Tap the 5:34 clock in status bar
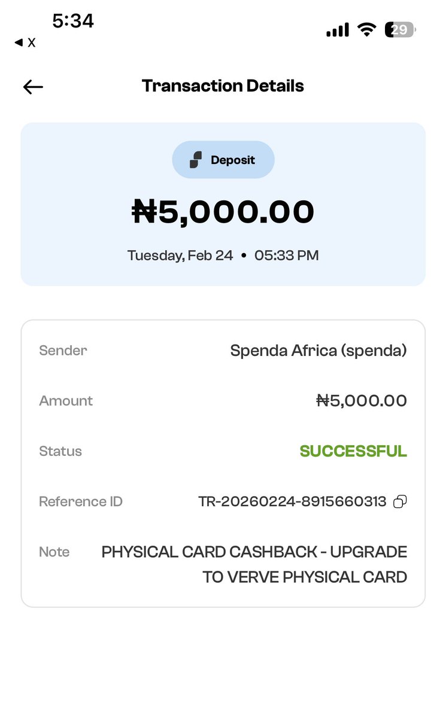This screenshot has height=718, width=446. 73,21
